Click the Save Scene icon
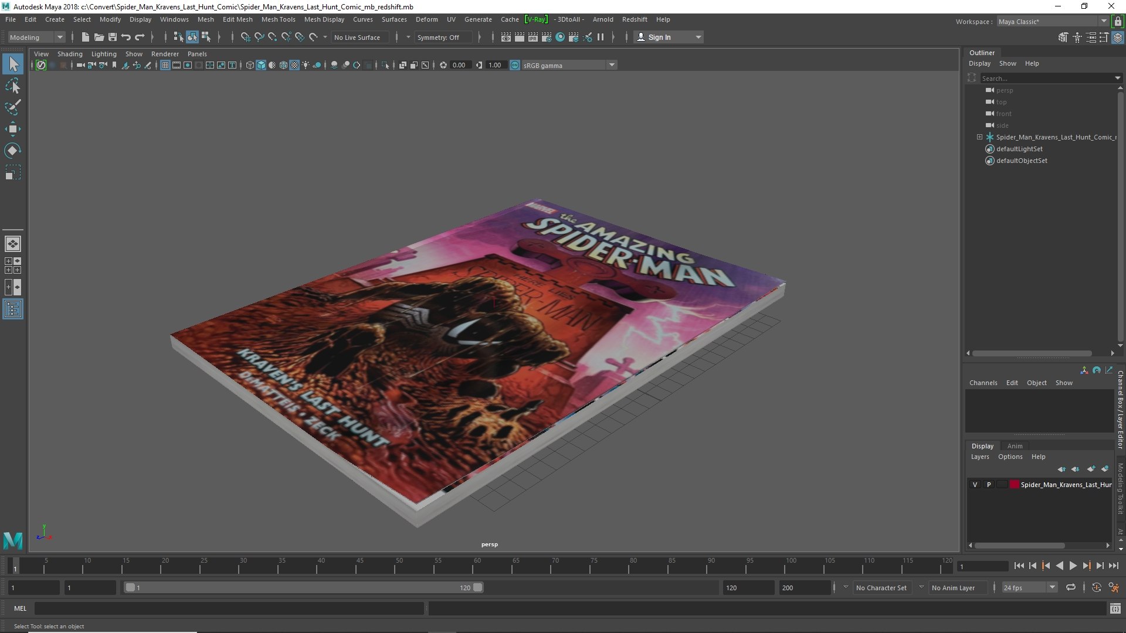 click(113, 37)
